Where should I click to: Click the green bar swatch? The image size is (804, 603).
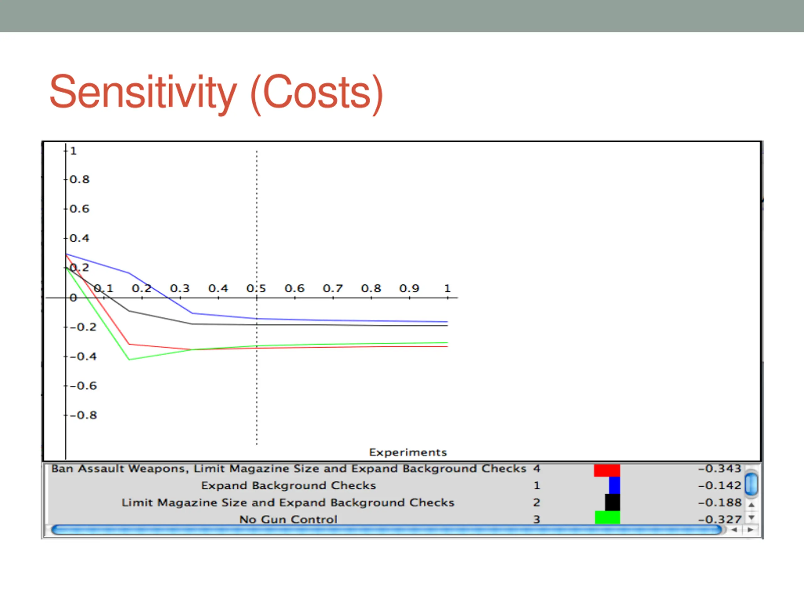coord(607,517)
